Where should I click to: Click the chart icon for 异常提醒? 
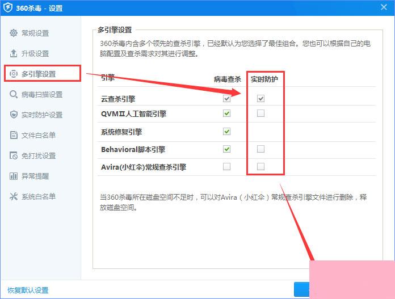14,176
